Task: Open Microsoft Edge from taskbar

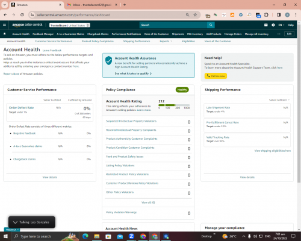Action: click(x=85, y=236)
